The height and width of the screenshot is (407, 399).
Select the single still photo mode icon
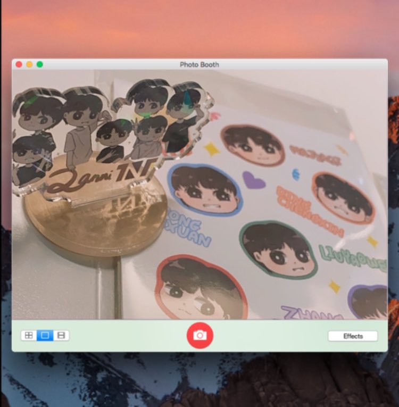(x=45, y=335)
